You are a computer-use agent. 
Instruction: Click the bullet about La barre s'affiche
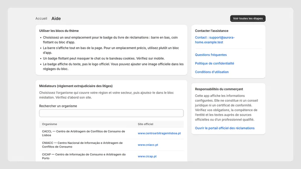(x=111, y=50)
